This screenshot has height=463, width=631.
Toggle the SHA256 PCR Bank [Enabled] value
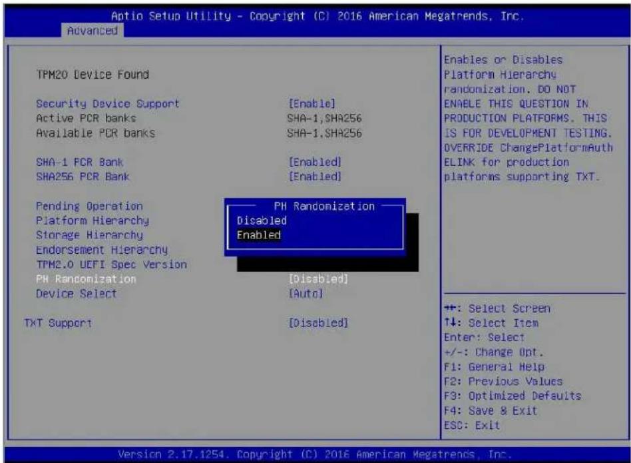[315, 177]
